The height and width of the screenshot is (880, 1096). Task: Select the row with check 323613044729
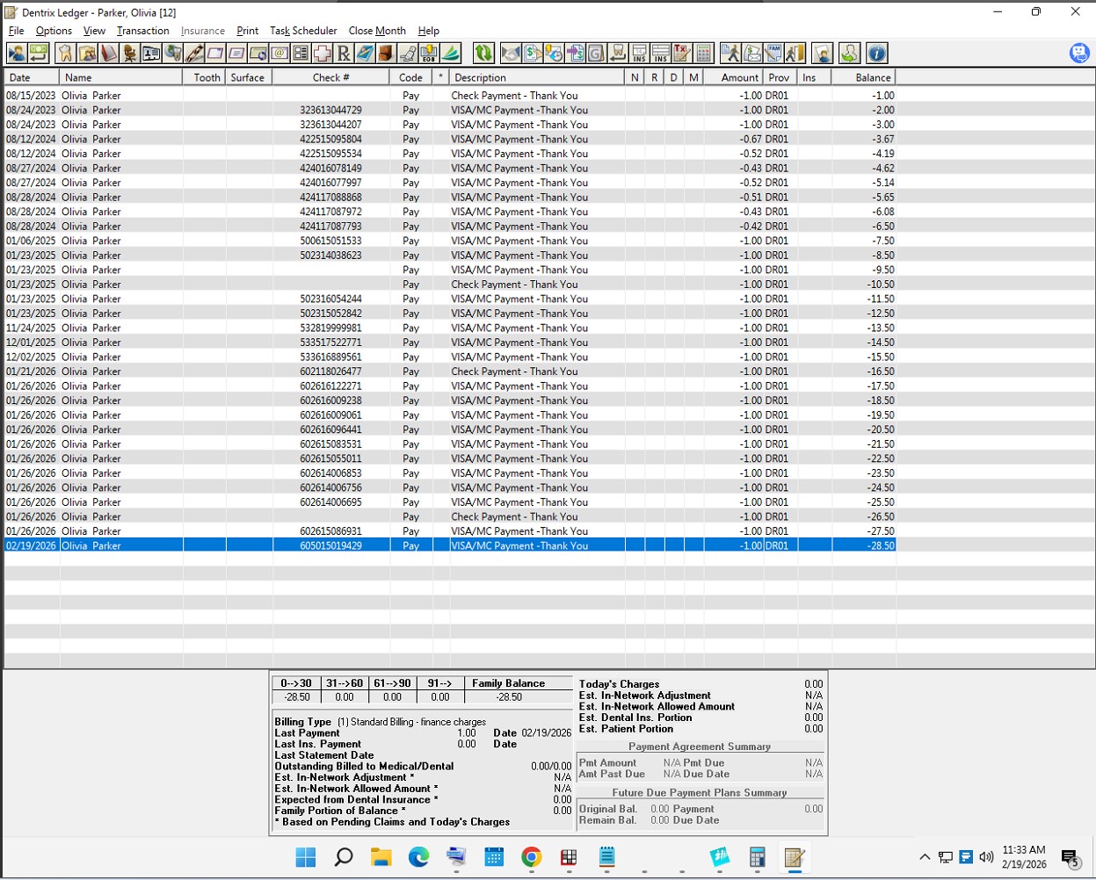coord(450,110)
